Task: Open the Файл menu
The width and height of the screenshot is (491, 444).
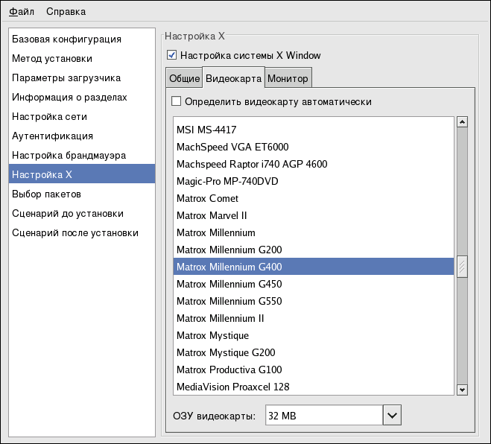Action: point(22,11)
